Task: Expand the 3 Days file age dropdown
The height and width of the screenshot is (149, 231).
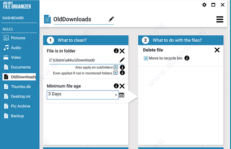Action: tap(116, 95)
